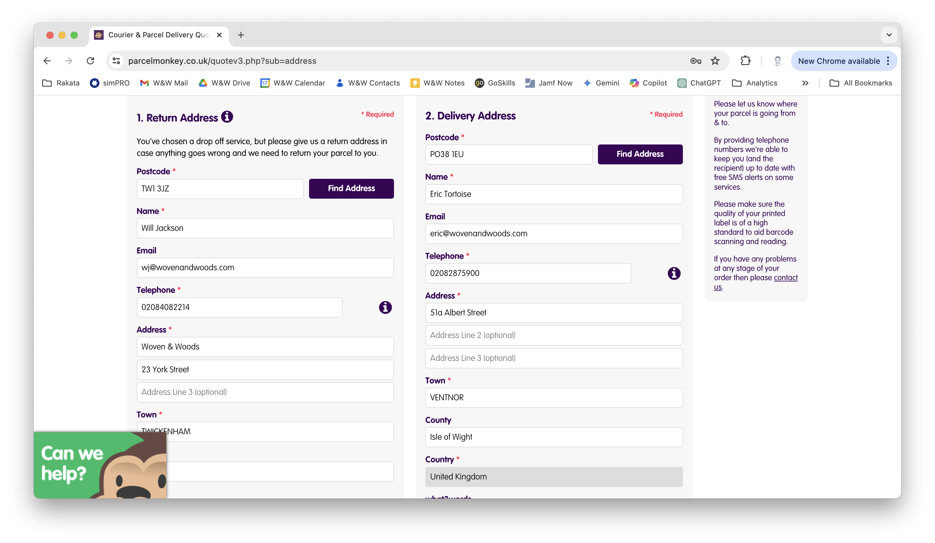Open the All Bookmarks folder
The image size is (935, 543).
[860, 83]
